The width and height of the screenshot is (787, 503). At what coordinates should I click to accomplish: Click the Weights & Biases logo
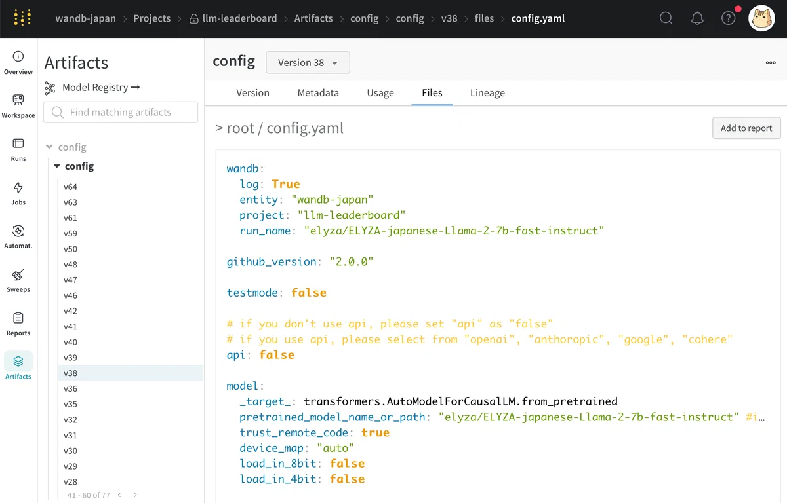coord(22,18)
